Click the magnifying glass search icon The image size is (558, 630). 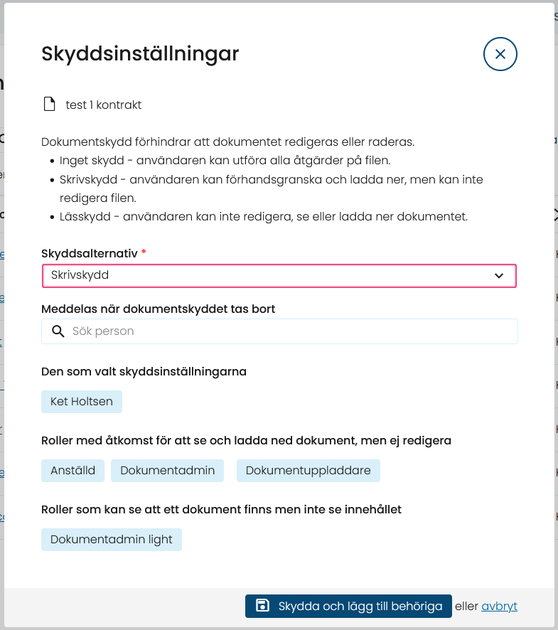58,331
